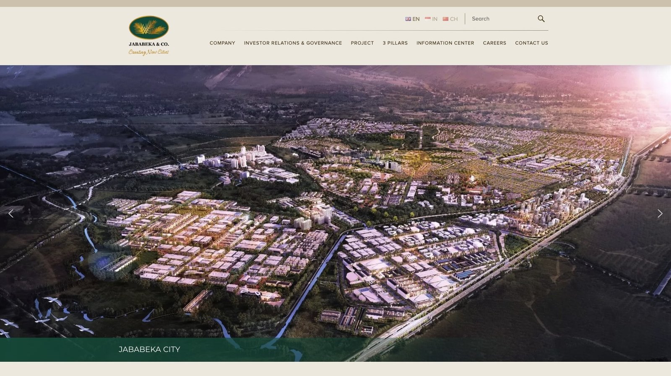Viewport: 671px width, 376px height.
Task: Switch language to English (EN flag)
Action: click(412, 19)
